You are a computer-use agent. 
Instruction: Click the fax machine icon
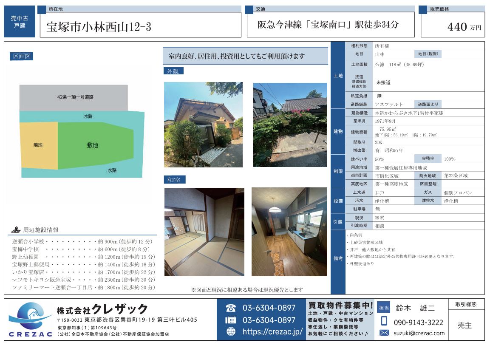pyautogui.click(x=230, y=320)
